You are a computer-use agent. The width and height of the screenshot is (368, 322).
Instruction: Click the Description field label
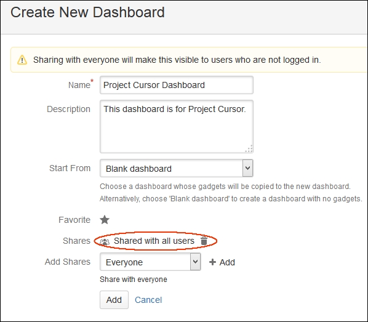pos(68,109)
